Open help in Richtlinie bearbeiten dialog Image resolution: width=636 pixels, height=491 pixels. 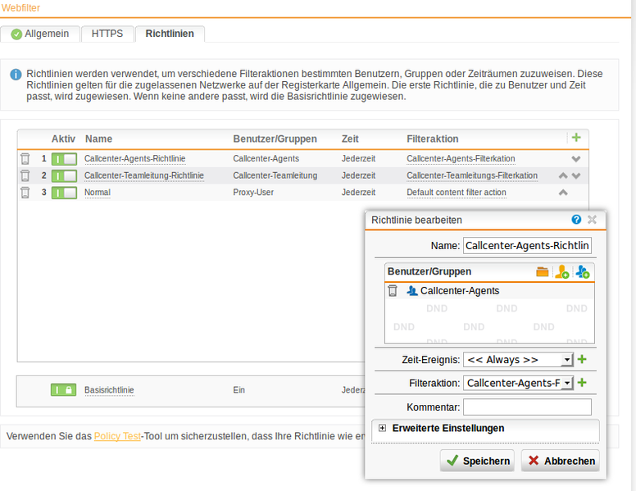coord(576,220)
